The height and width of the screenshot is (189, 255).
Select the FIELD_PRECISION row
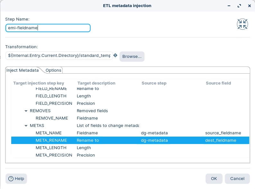(54, 103)
